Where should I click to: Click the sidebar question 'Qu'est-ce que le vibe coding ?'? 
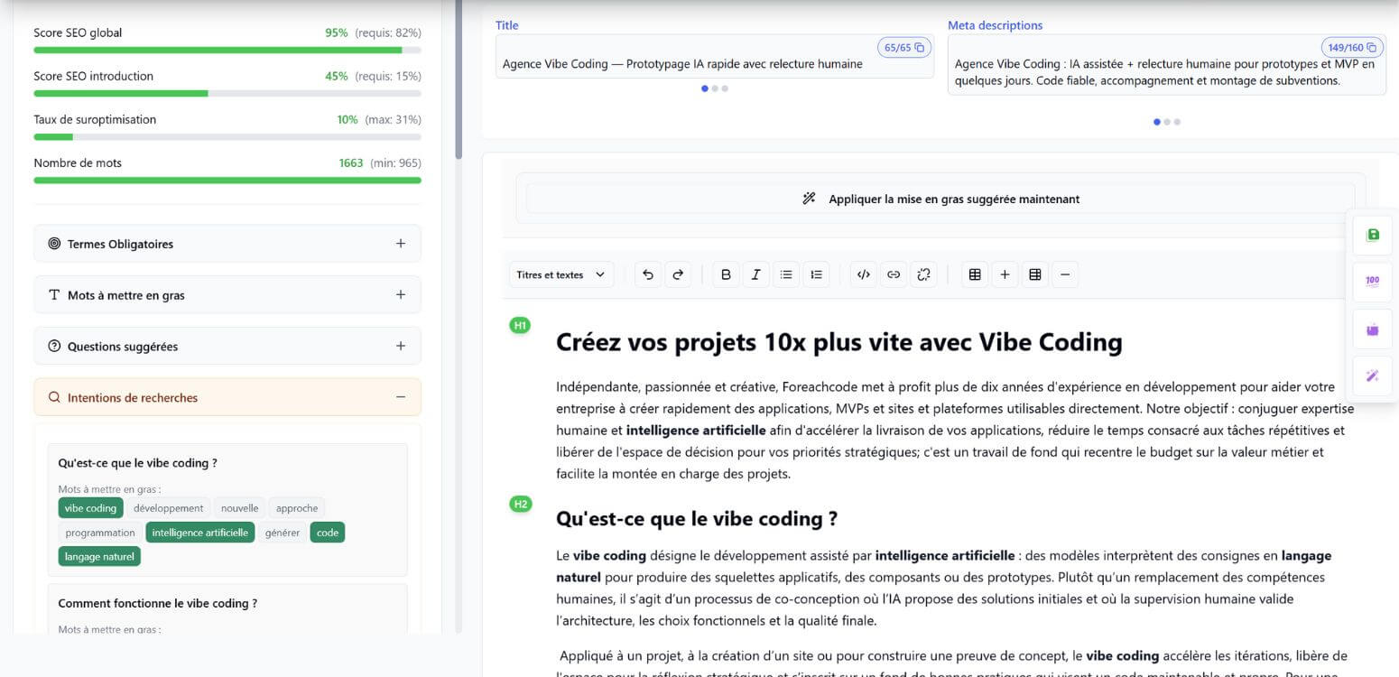pyautogui.click(x=137, y=463)
